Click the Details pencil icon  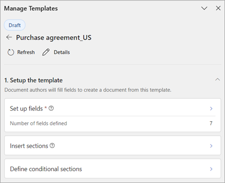(46, 52)
